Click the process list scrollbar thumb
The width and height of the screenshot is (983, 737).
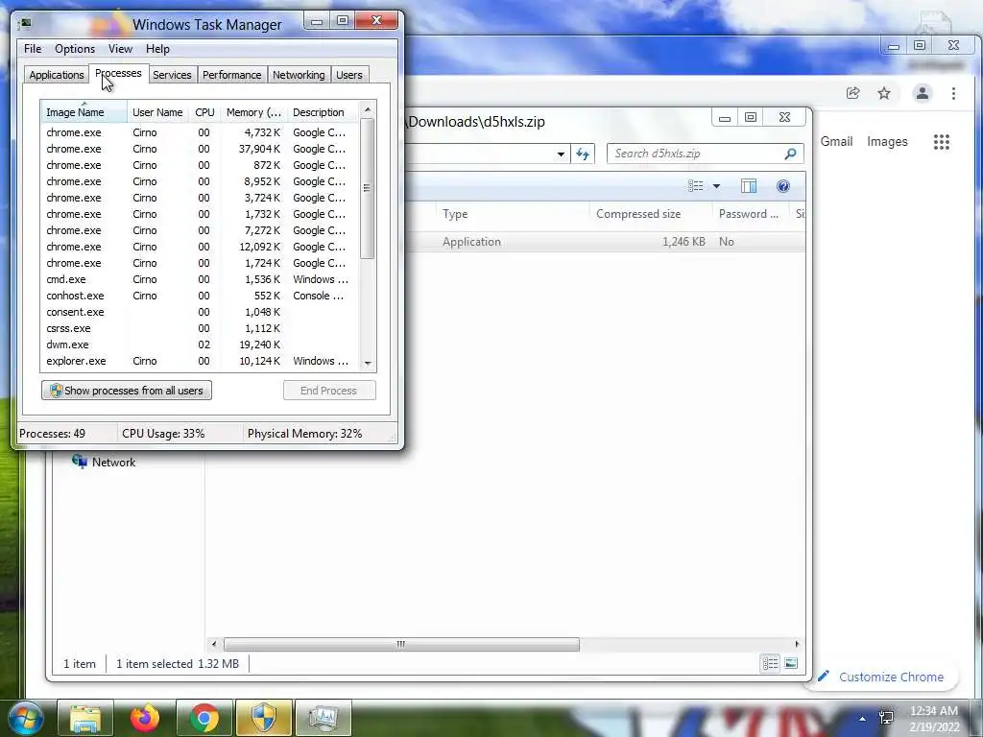click(x=368, y=188)
